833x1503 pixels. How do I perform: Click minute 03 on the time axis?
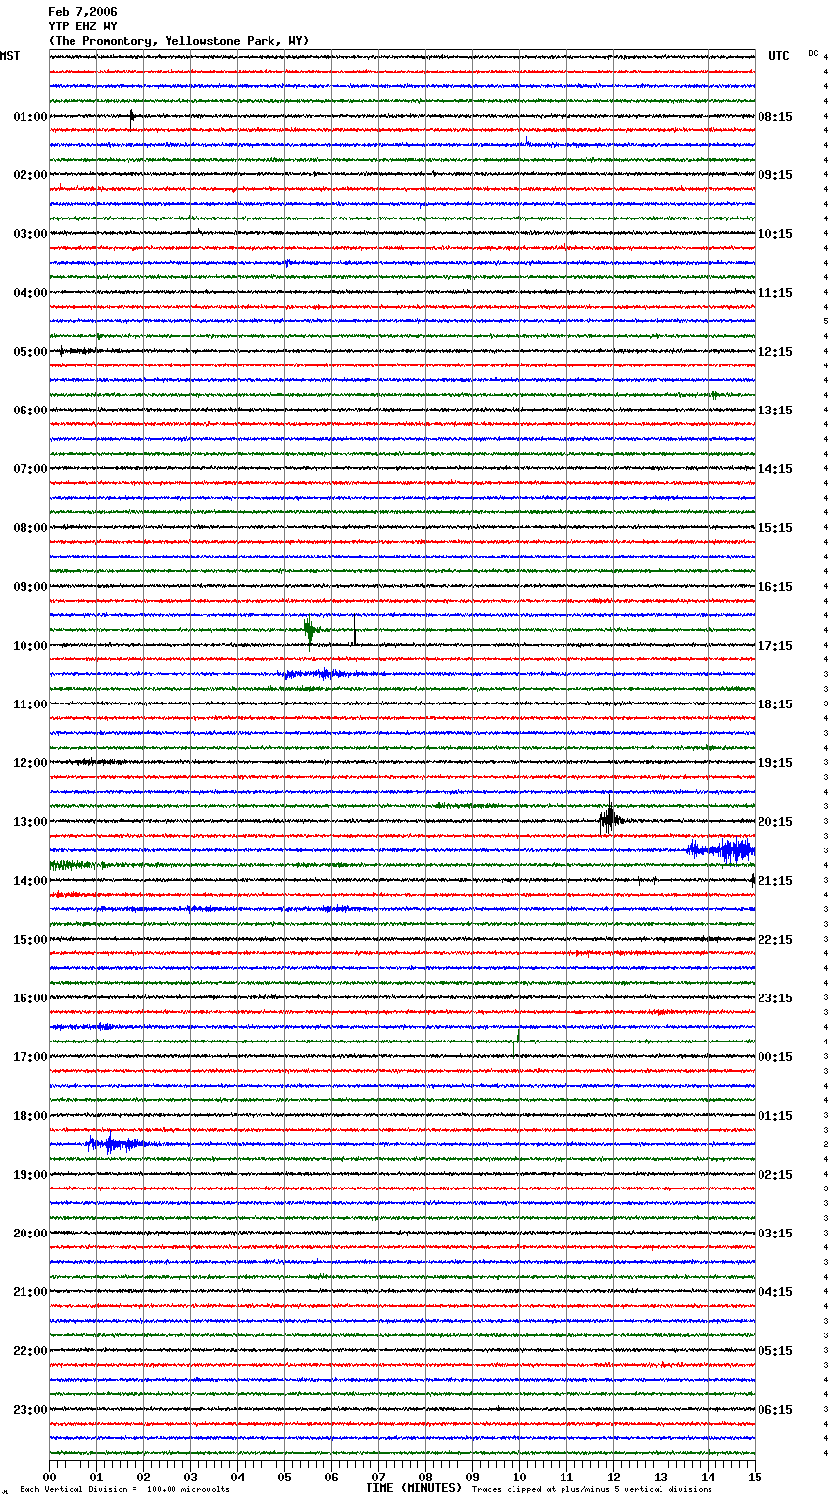coord(190,1477)
